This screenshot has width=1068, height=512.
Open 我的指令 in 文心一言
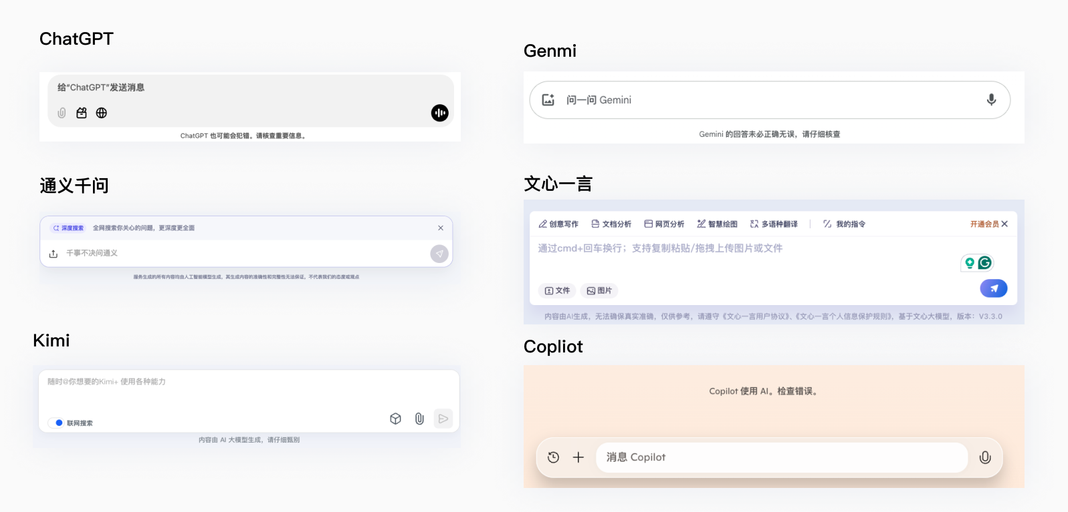coord(845,224)
